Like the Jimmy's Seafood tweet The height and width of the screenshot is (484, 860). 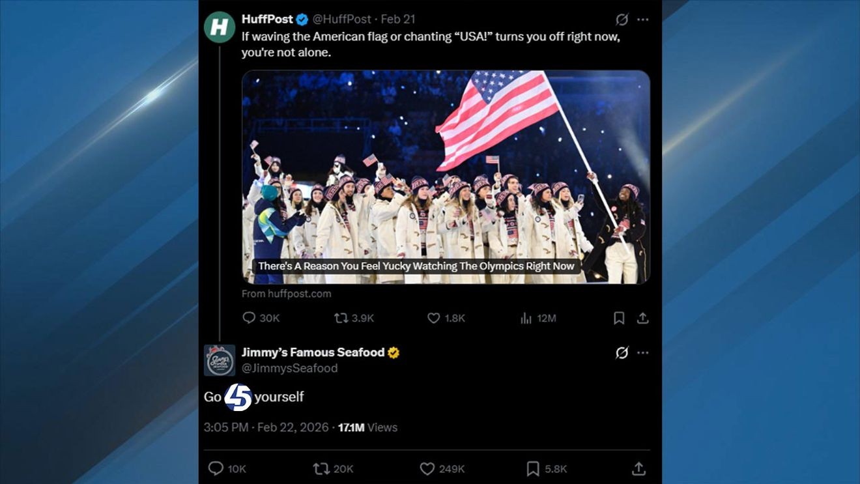click(427, 468)
